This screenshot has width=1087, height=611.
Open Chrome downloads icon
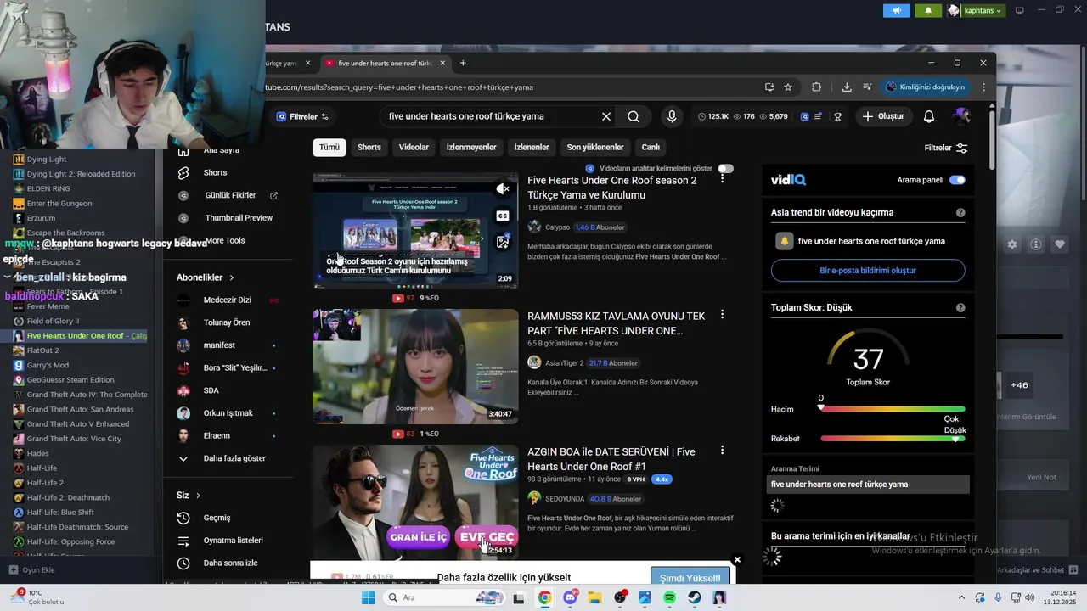coord(847,87)
